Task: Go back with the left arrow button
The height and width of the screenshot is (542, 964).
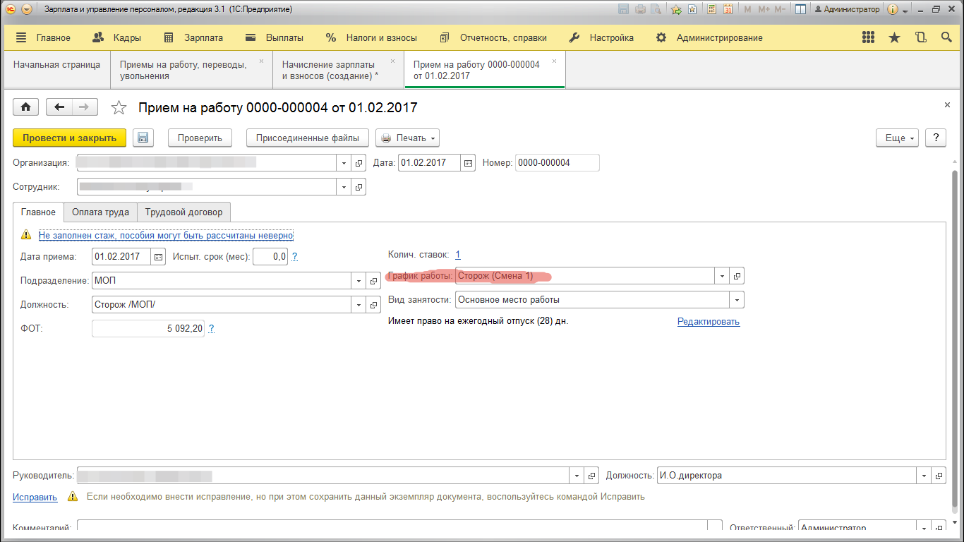Action: pyautogui.click(x=59, y=107)
